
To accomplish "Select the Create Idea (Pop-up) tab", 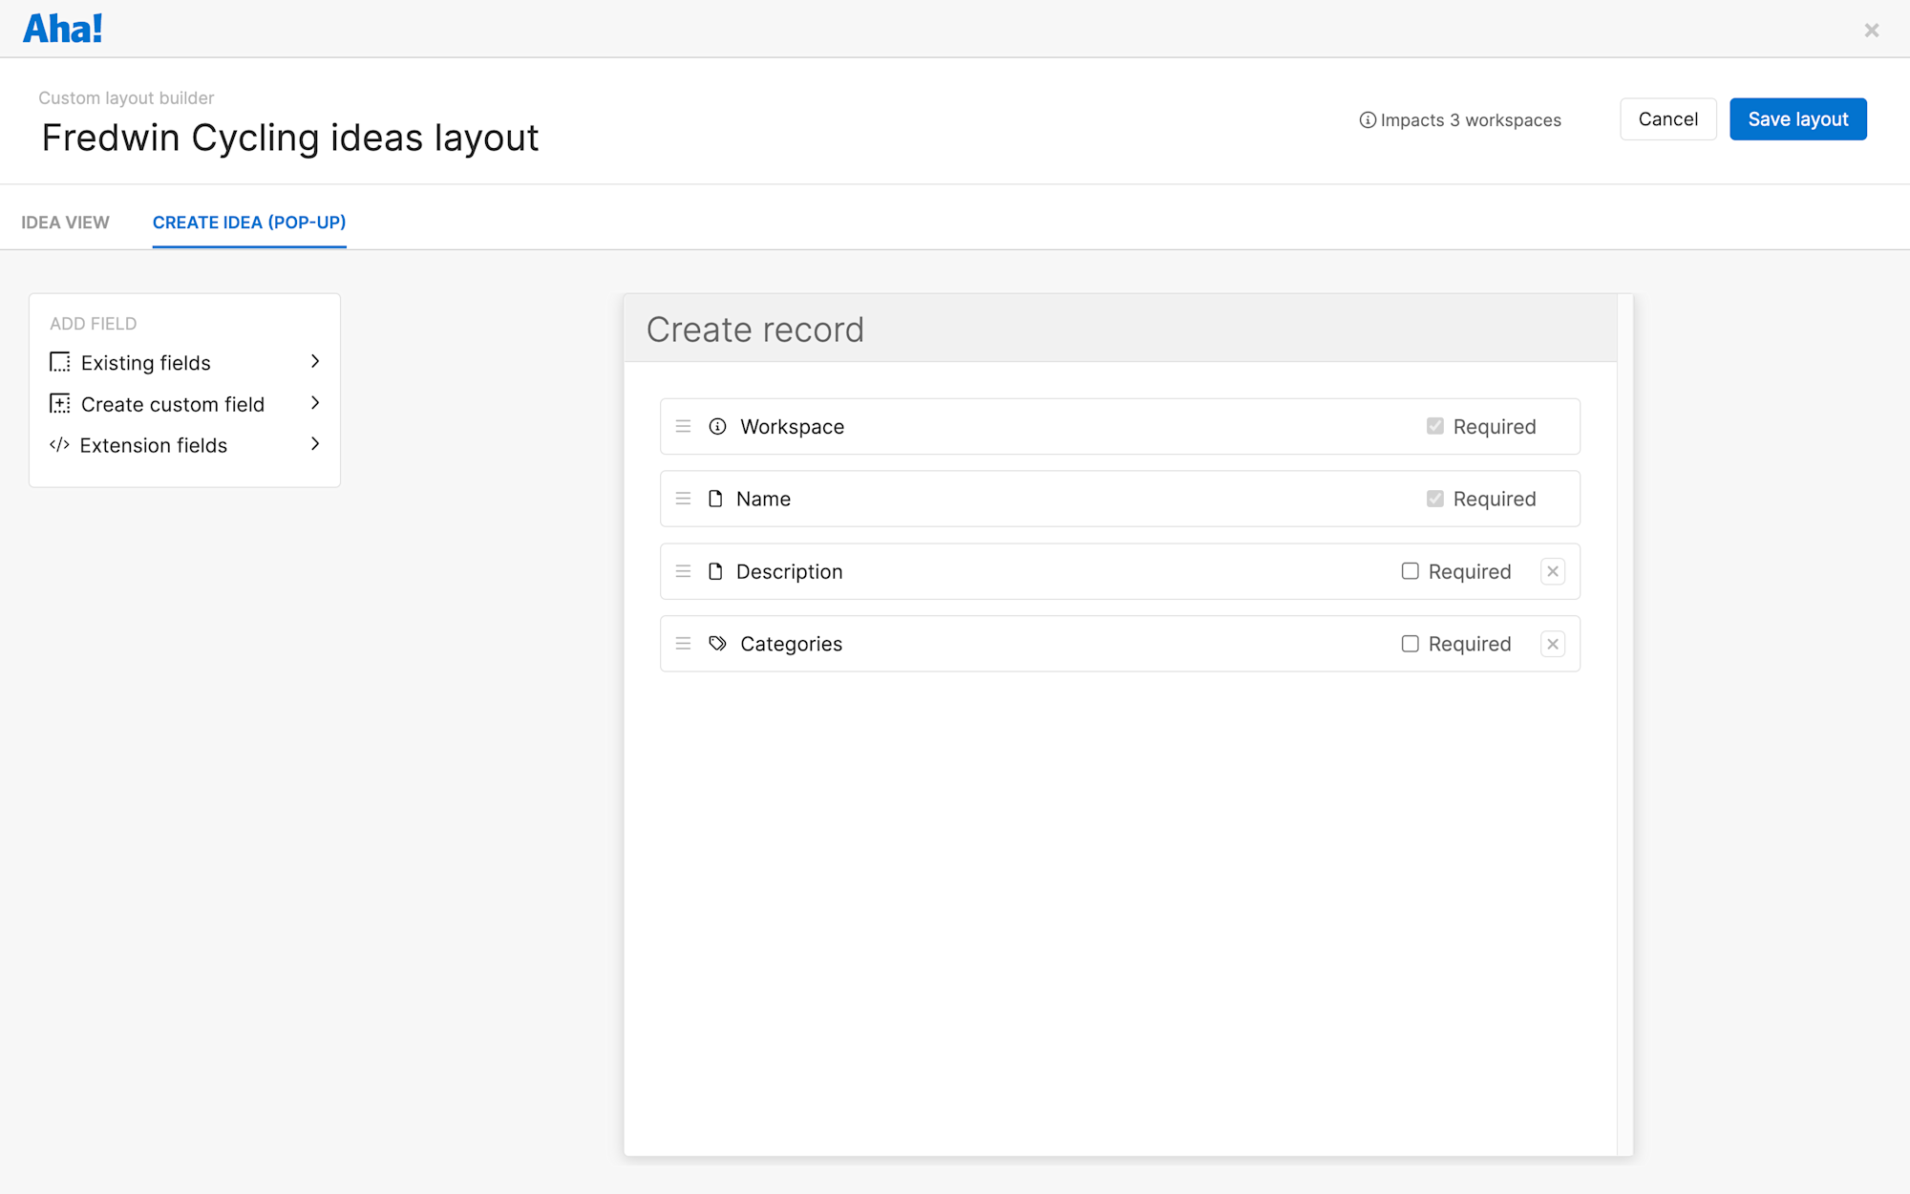I will pyautogui.click(x=249, y=223).
